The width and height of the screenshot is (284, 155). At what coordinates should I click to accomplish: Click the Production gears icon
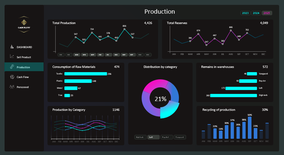click(x=12, y=67)
